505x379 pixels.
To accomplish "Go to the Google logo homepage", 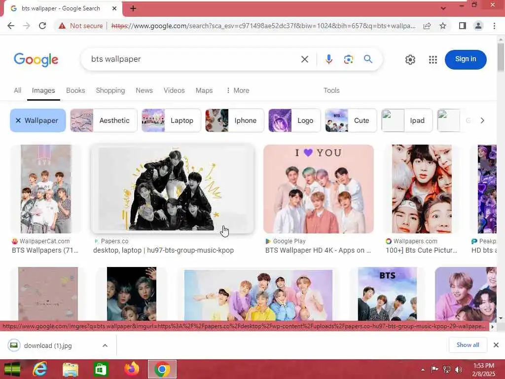I will pos(36,60).
